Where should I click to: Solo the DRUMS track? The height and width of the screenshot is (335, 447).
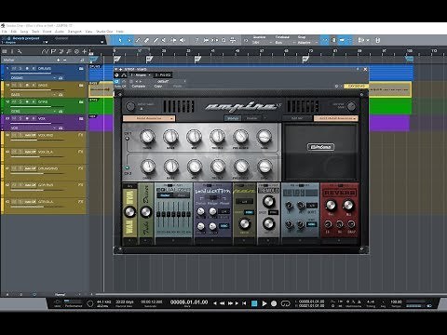tap(20, 68)
